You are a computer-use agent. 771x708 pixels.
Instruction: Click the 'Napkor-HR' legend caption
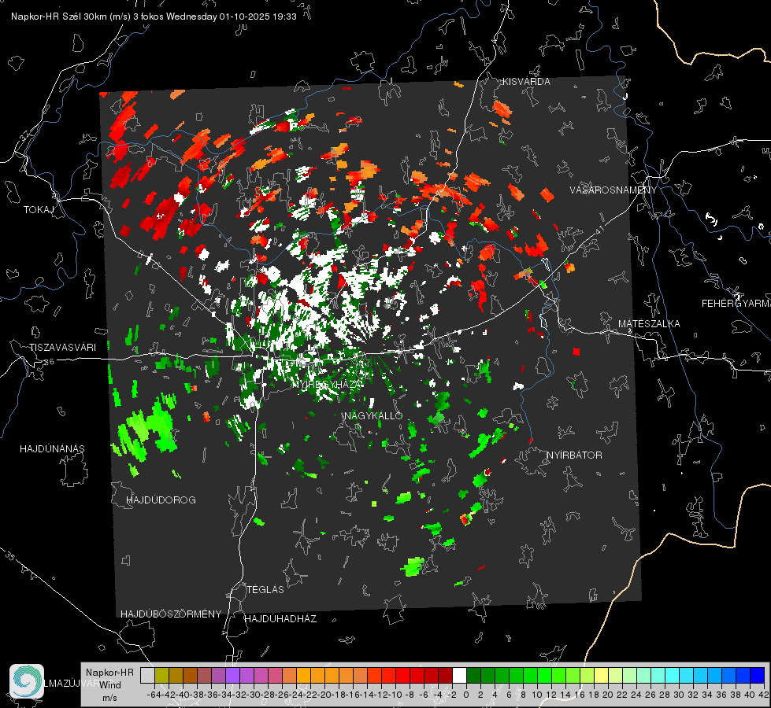[109, 673]
